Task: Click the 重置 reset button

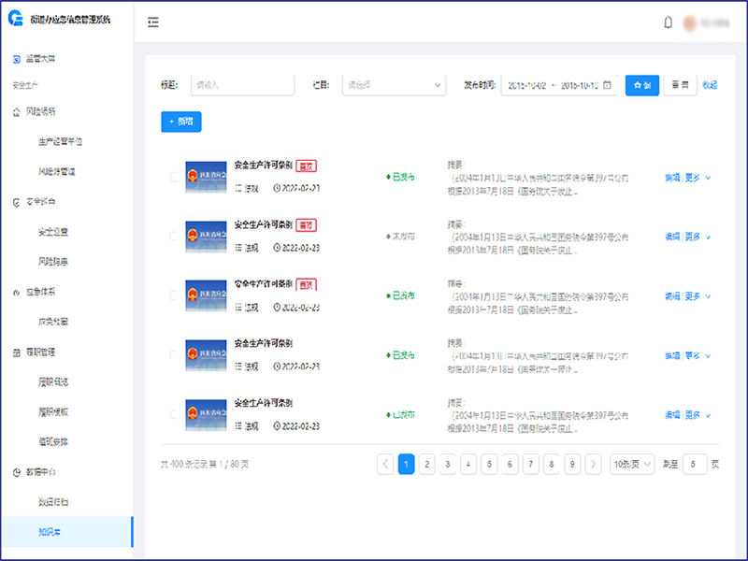Action: click(681, 85)
